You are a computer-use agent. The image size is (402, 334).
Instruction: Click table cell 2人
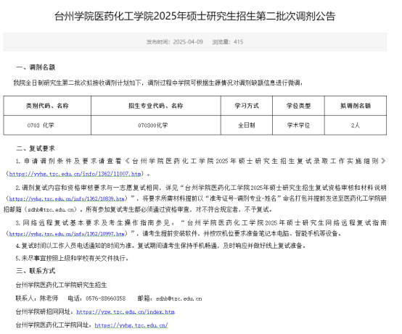[x=356, y=125]
